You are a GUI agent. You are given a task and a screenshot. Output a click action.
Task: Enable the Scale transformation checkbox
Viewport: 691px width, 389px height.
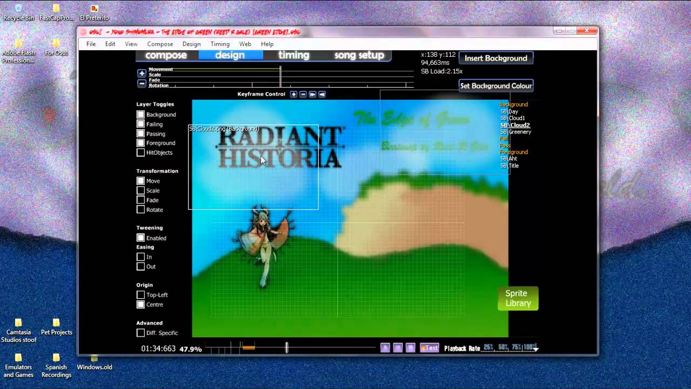coord(141,191)
